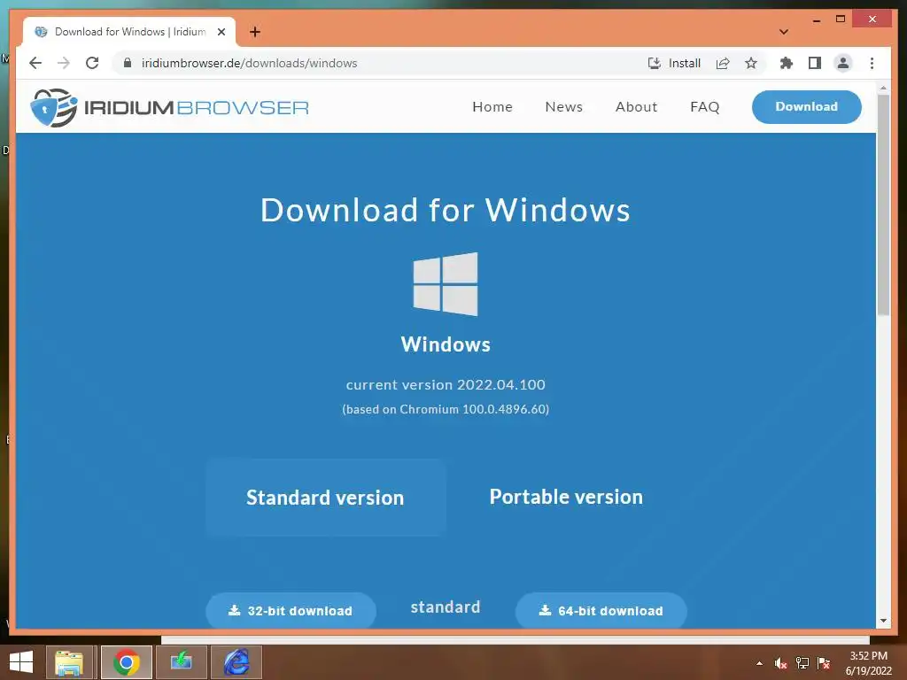Open the About nav link
This screenshot has width=907, height=680.
point(636,107)
